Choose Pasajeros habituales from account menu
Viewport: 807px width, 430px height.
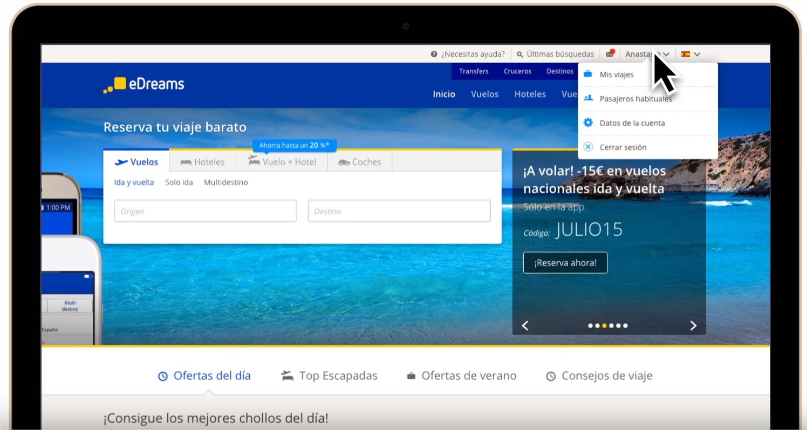pos(648,99)
